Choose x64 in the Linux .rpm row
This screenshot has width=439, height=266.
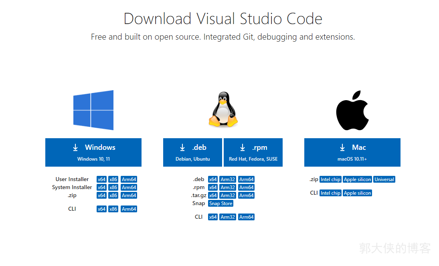(x=213, y=187)
